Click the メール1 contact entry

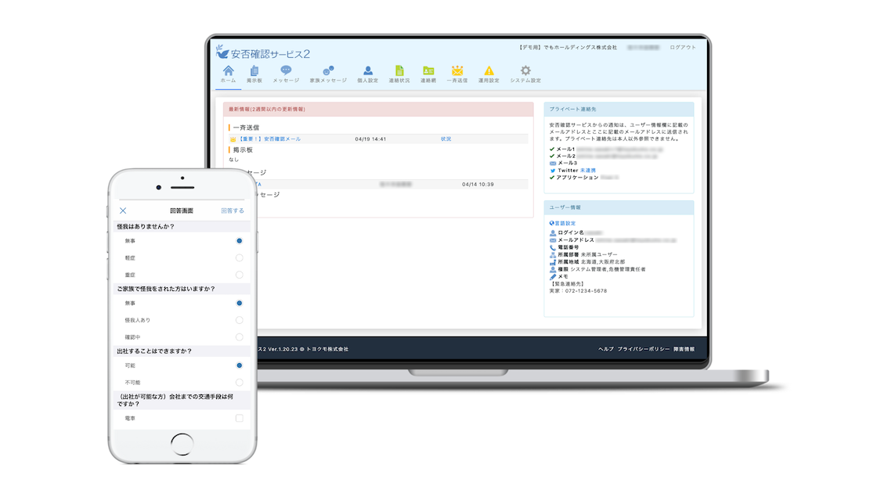pyautogui.click(x=606, y=149)
